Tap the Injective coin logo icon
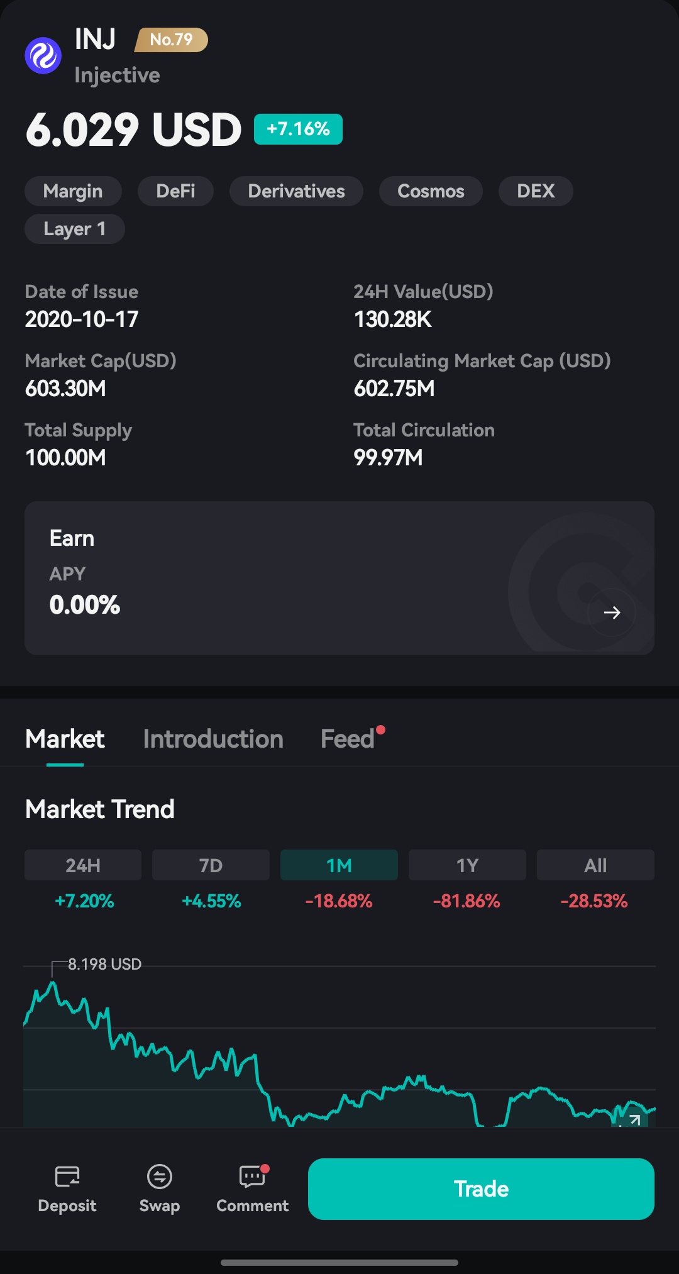679x1274 pixels. point(43,55)
